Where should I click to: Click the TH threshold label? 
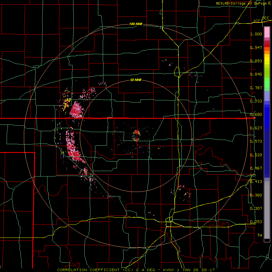click(260, 235)
